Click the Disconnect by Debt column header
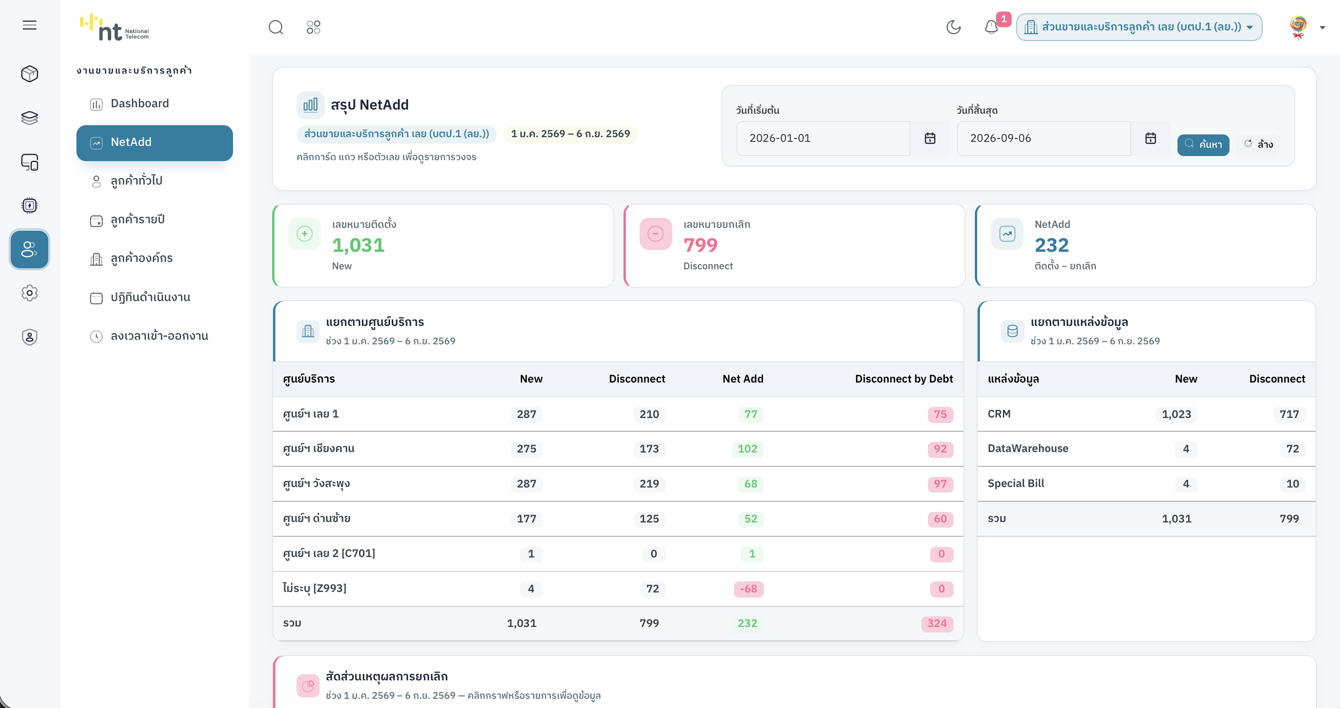1340x708 pixels. point(903,379)
